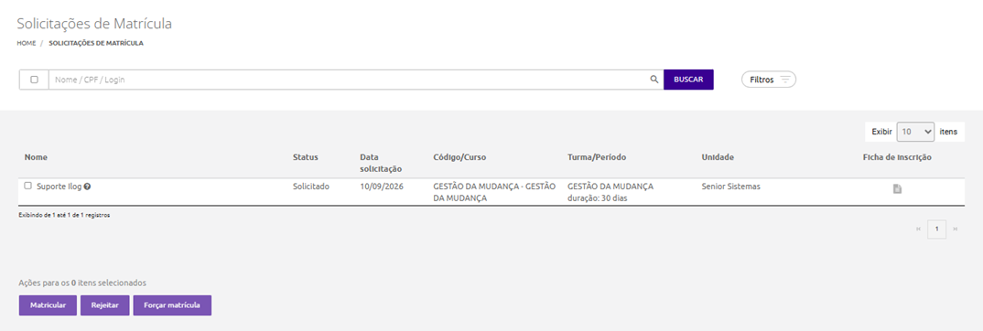Sort by the Nome column header
This screenshot has height=331, width=983.
[x=36, y=157]
